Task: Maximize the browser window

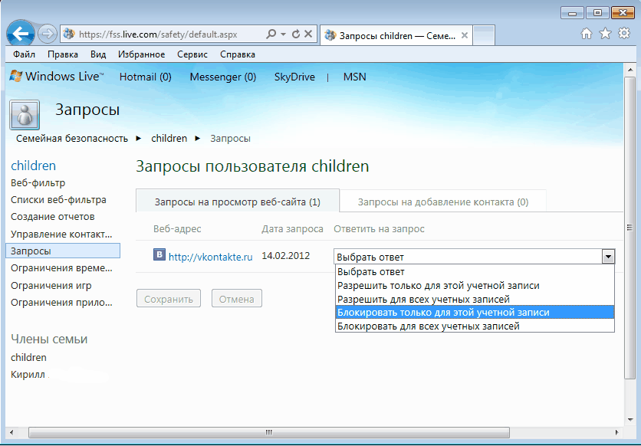Action: pos(597,13)
